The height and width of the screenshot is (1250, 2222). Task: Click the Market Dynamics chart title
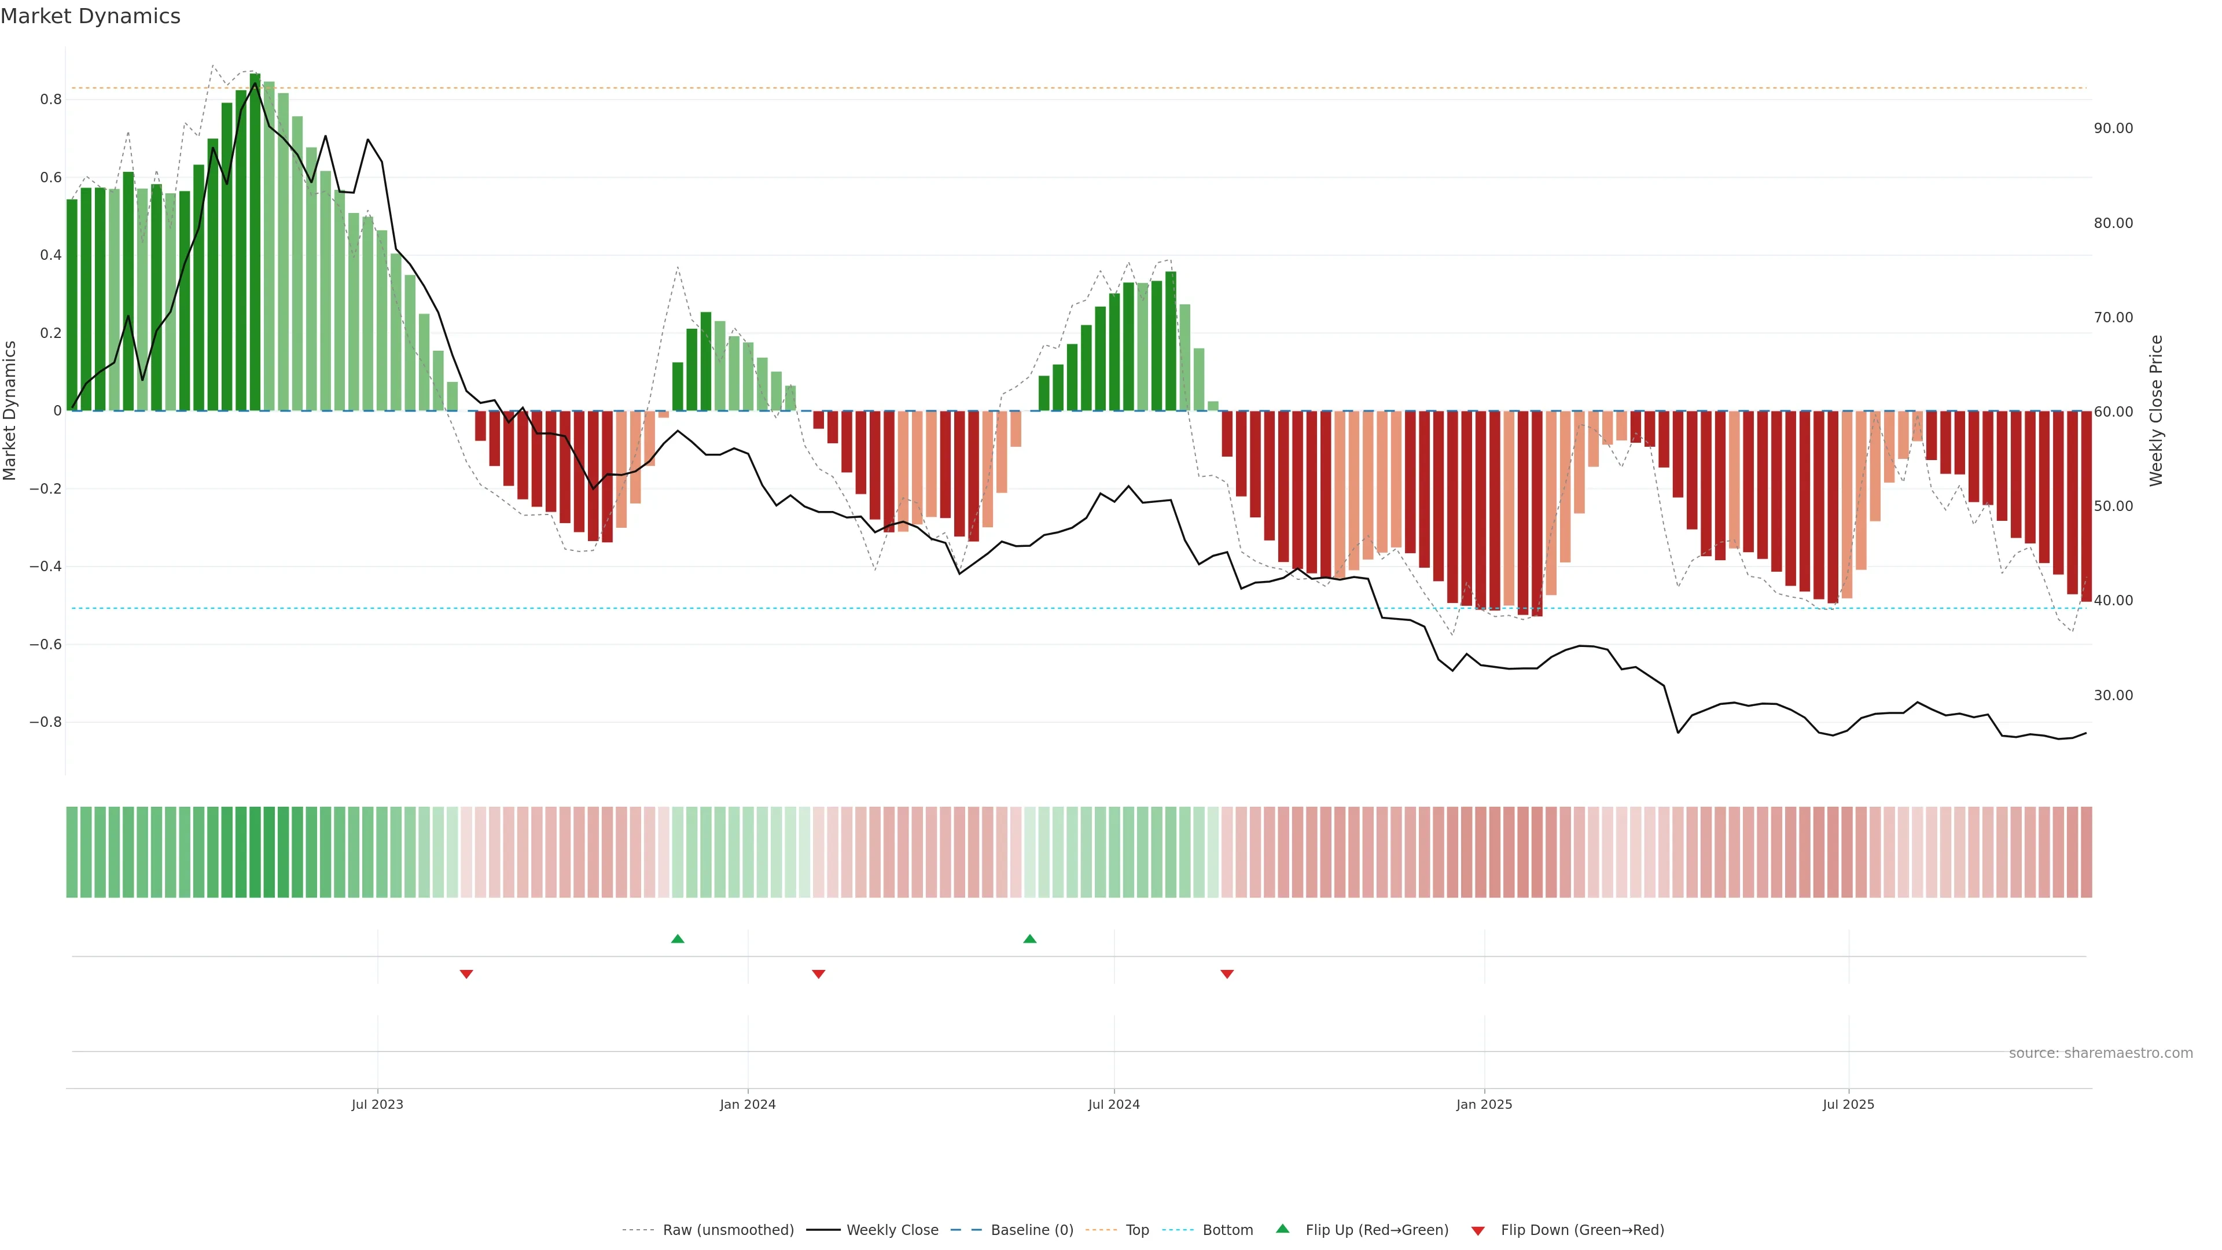[x=91, y=16]
